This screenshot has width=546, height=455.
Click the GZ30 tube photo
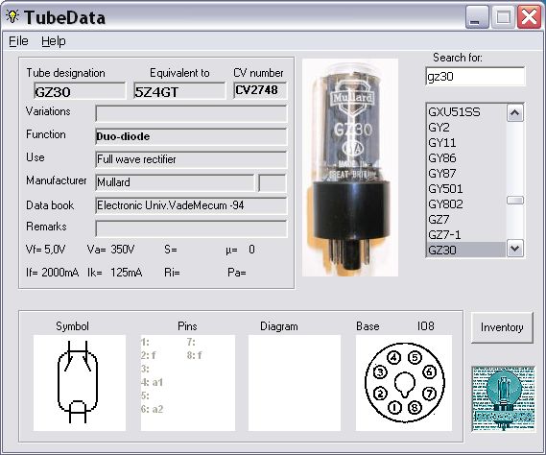point(350,167)
